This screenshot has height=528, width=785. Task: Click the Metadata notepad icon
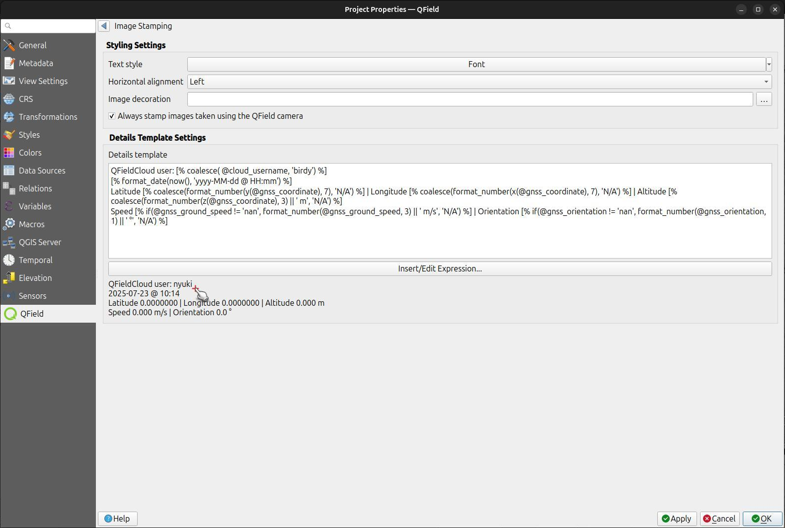point(9,63)
